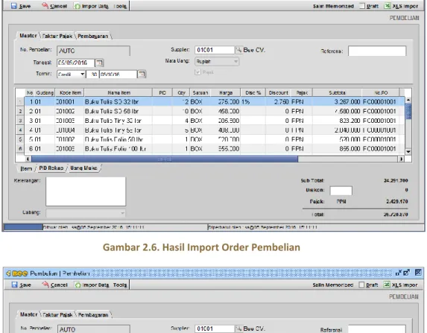Viewport: 427px width, 333px height.
Task: Click the horizontal scrollbar right arrow
Action: click(x=401, y=159)
